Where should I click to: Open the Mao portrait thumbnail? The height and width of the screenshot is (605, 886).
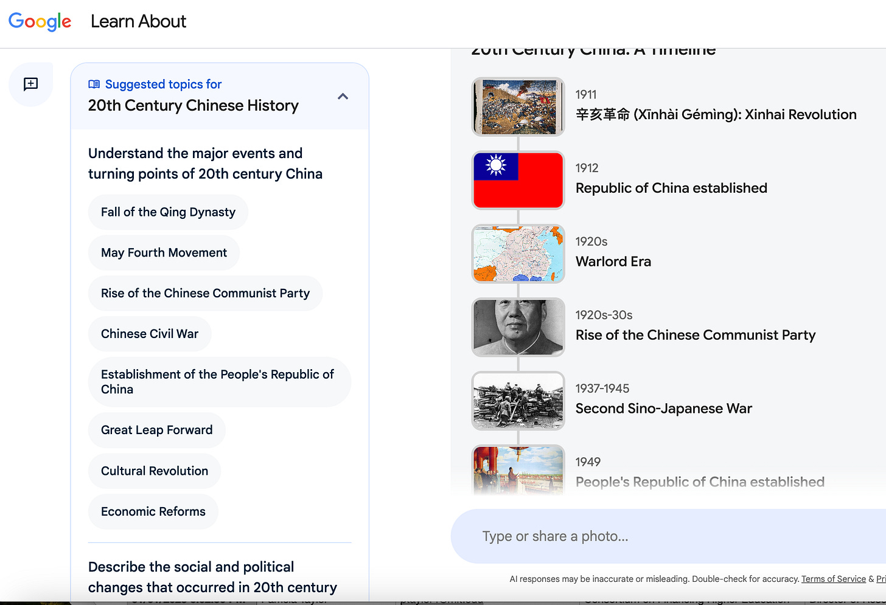[x=518, y=327]
